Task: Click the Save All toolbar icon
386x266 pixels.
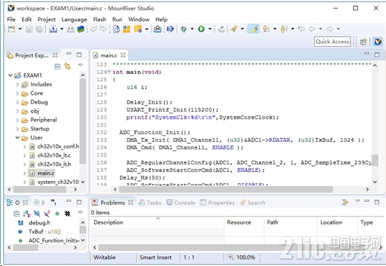Action: 39,29
